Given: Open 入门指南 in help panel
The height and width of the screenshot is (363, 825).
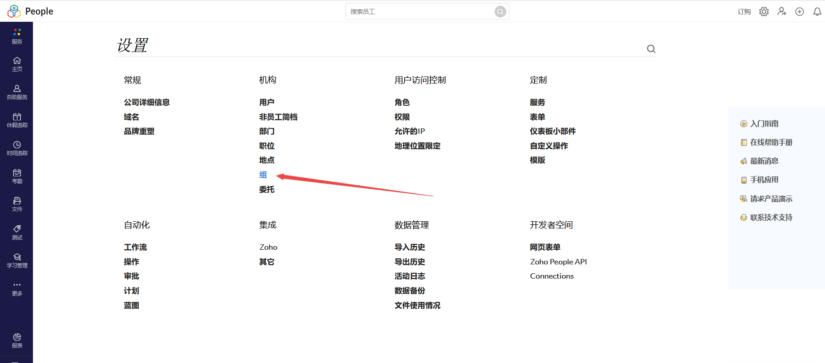Looking at the screenshot, I should 764,124.
